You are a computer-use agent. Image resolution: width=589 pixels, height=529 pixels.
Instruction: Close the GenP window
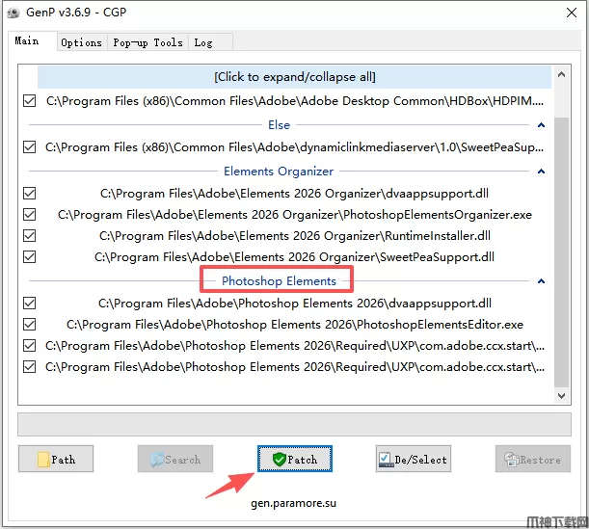pyautogui.click(x=572, y=13)
